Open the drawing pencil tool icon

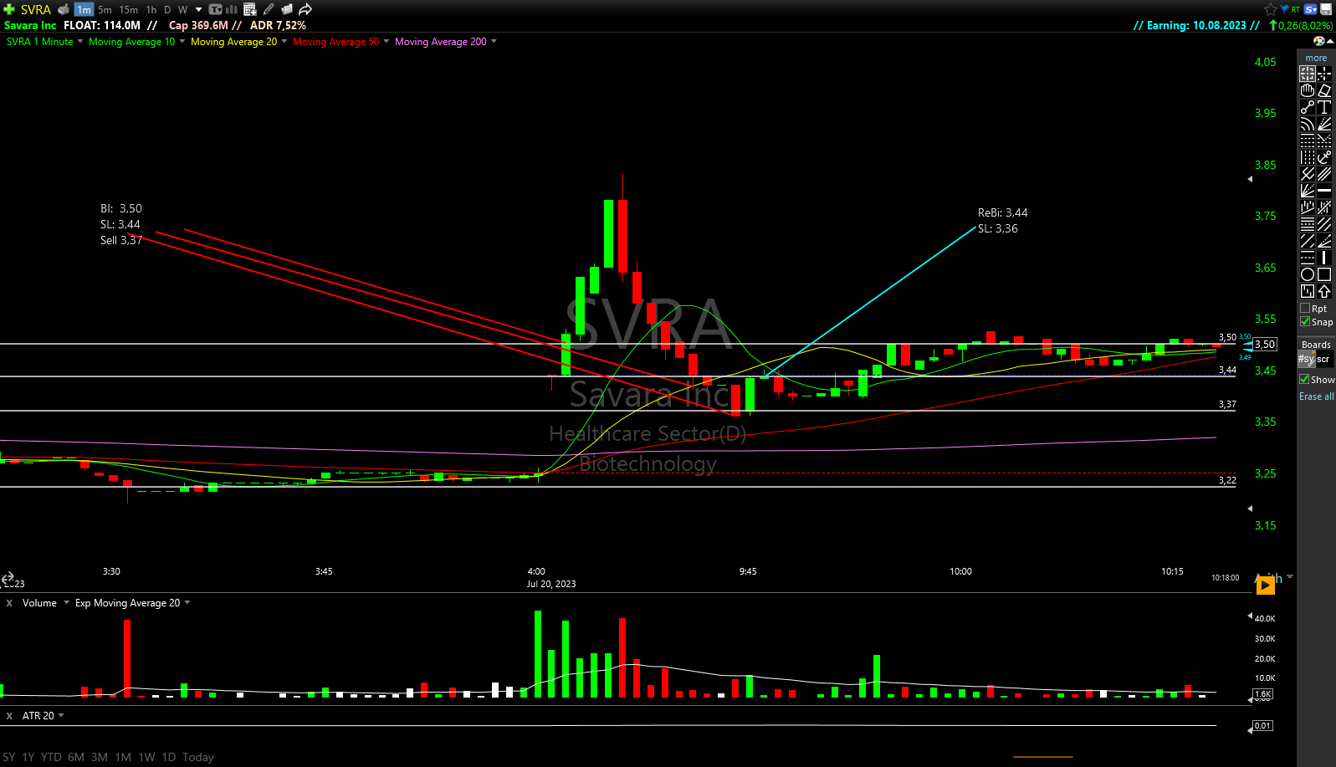pyautogui.click(x=269, y=9)
